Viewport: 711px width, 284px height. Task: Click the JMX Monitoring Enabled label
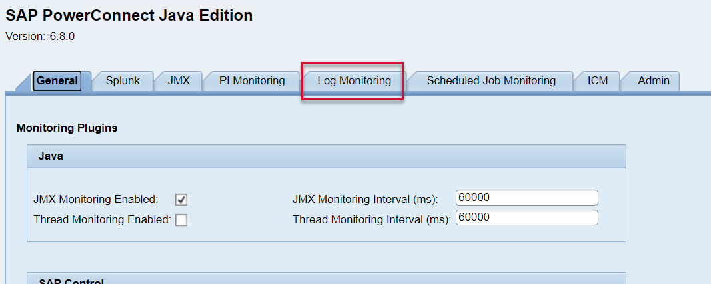click(x=95, y=199)
